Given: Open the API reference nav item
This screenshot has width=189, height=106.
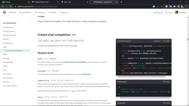Looking at the screenshot, I should [x=40, y=12].
